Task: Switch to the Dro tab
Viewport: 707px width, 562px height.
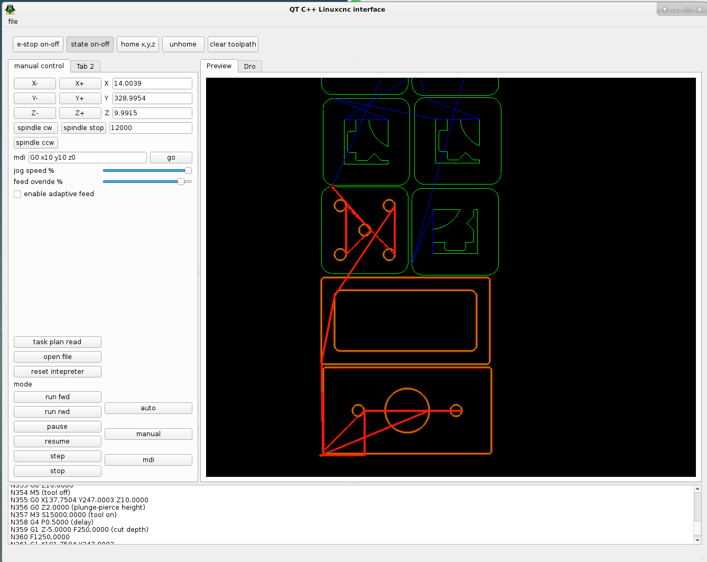Action: 249,67
